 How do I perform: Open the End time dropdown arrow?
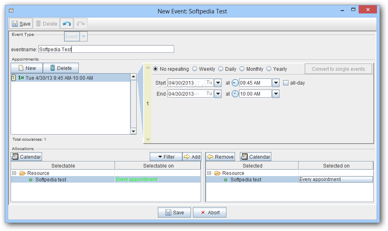276,94
